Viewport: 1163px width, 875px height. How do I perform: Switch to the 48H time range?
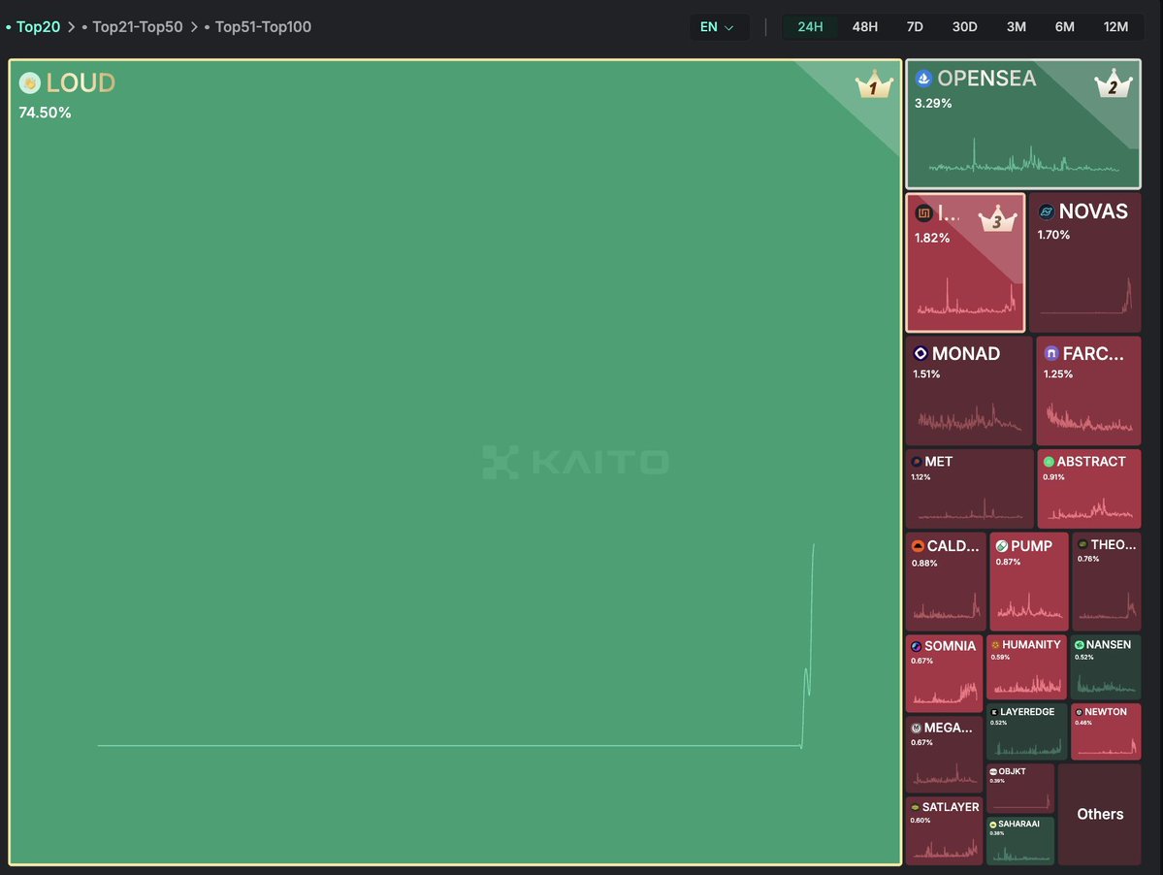(x=865, y=27)
